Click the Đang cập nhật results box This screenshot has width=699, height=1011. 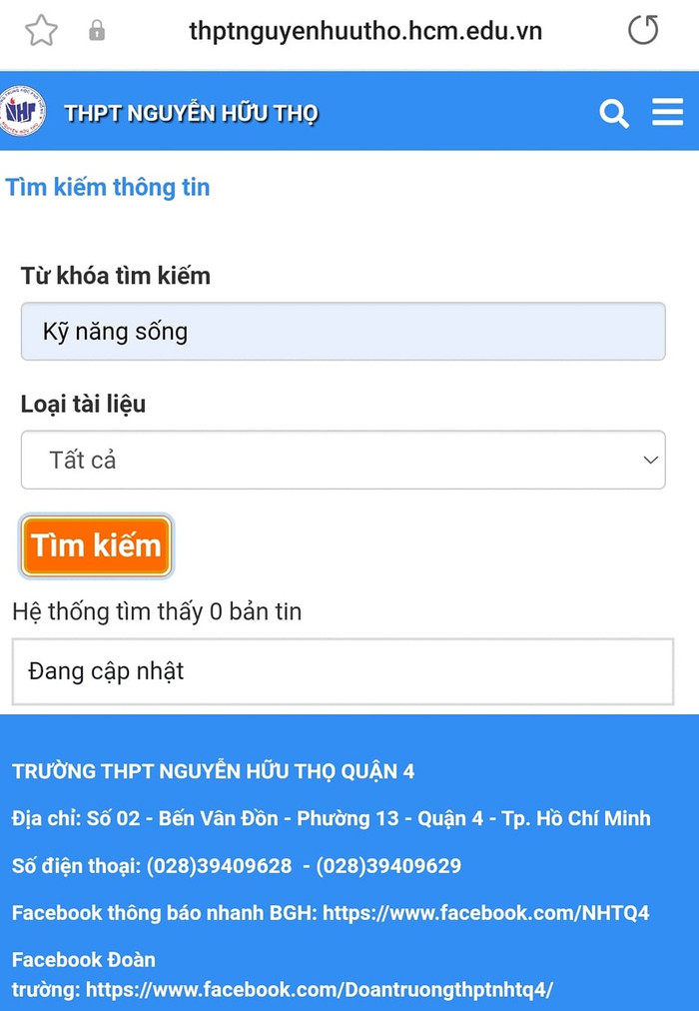(344, 671)
